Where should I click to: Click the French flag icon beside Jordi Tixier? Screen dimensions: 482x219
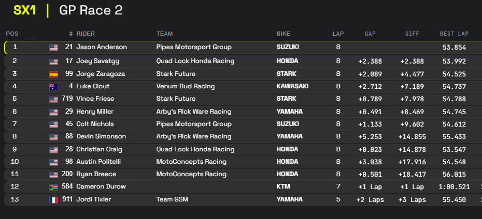(53, 199)
